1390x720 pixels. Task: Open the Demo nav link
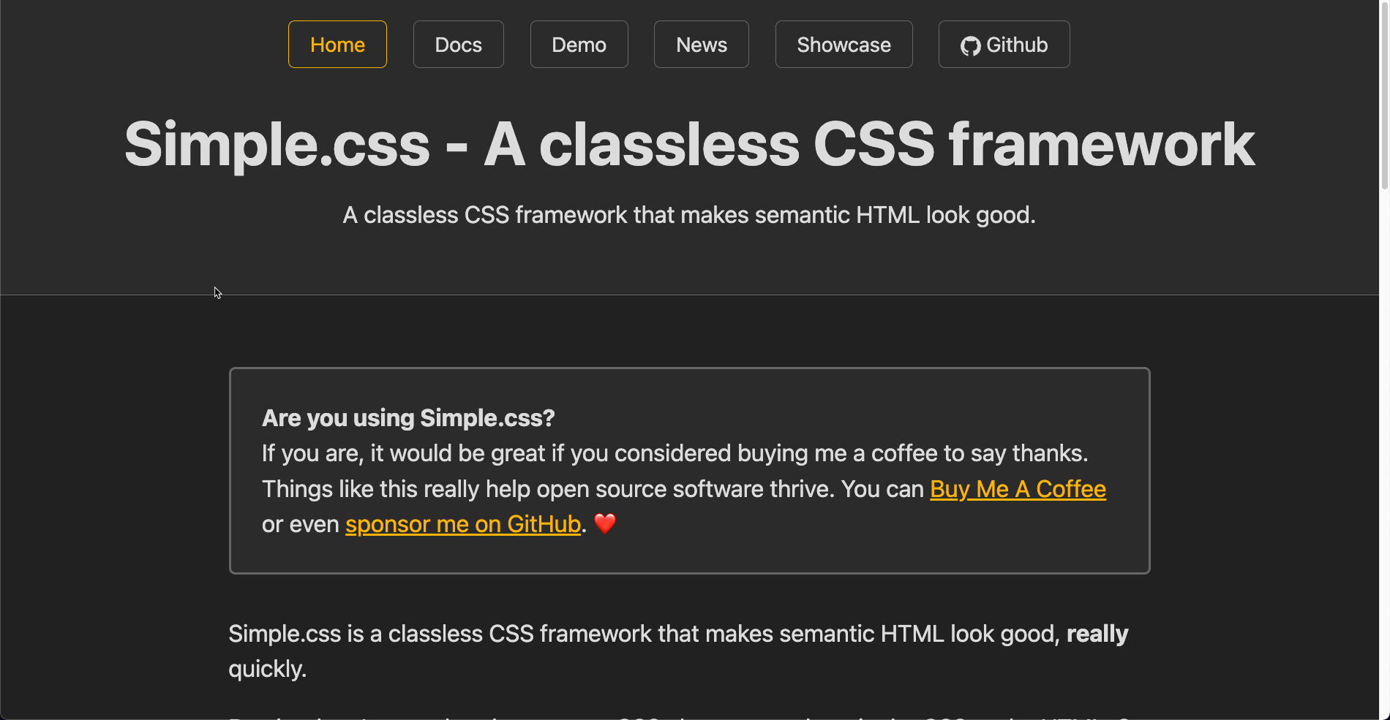[579, 45]
